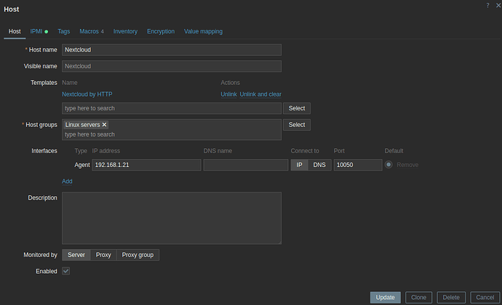Click the Templates search field
Screen dimensions: 502x305
pos(172,108)
